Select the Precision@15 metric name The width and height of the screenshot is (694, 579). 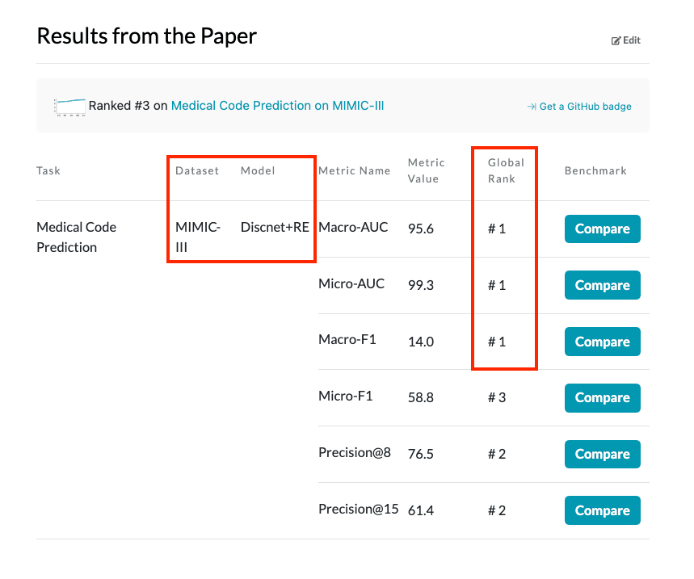coord(358,510)
